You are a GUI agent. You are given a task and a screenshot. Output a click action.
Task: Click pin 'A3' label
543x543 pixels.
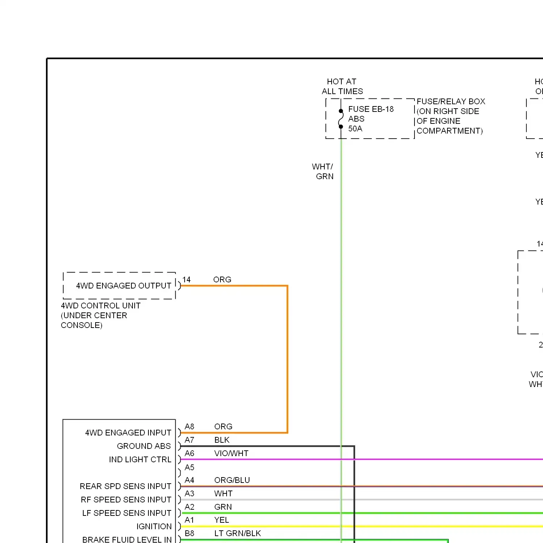tap(189, 493)
